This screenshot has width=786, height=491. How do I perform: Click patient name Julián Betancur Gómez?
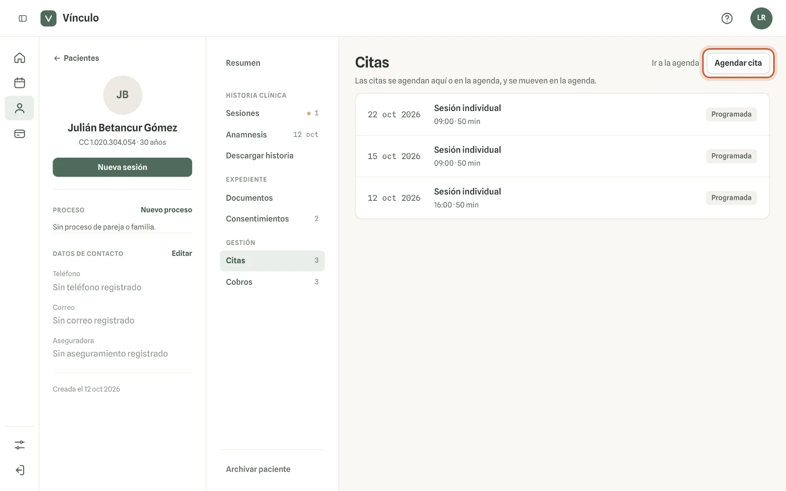[x=122, y=128]
